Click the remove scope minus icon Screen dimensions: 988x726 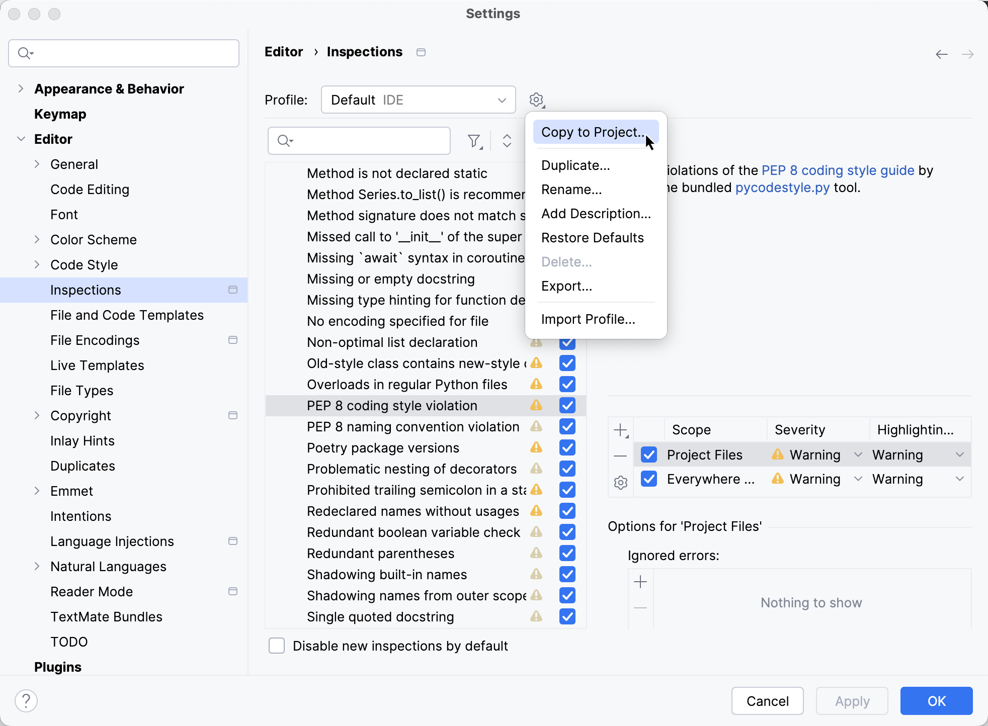(x=621, y=456)
